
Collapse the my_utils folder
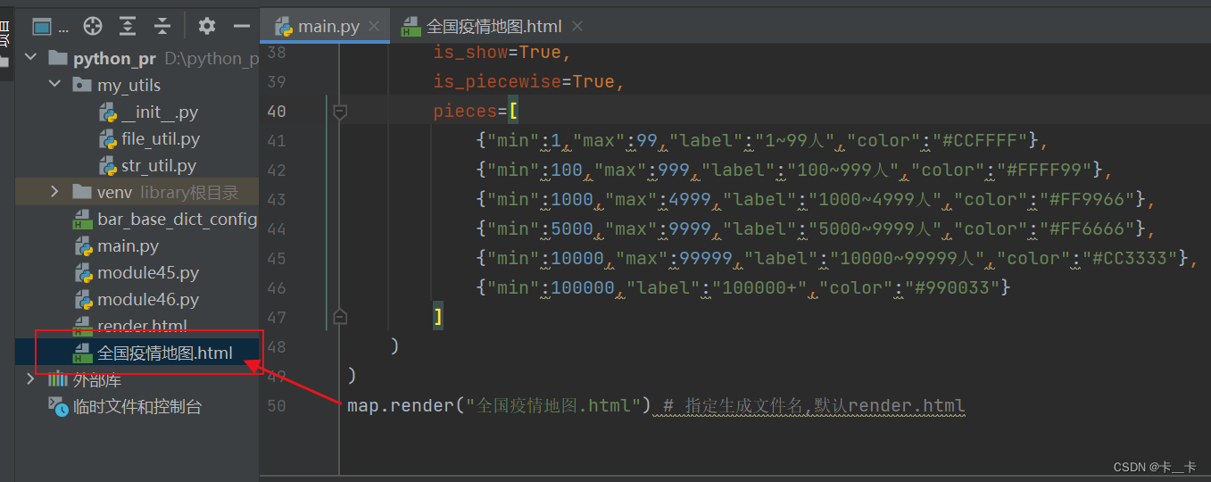[x=54, y=85]
